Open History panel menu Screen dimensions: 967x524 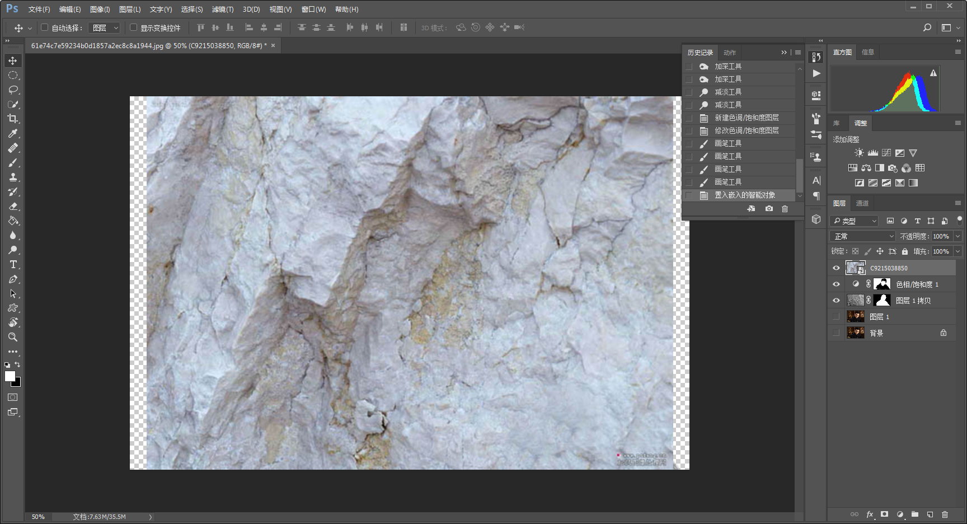(798, 52)
